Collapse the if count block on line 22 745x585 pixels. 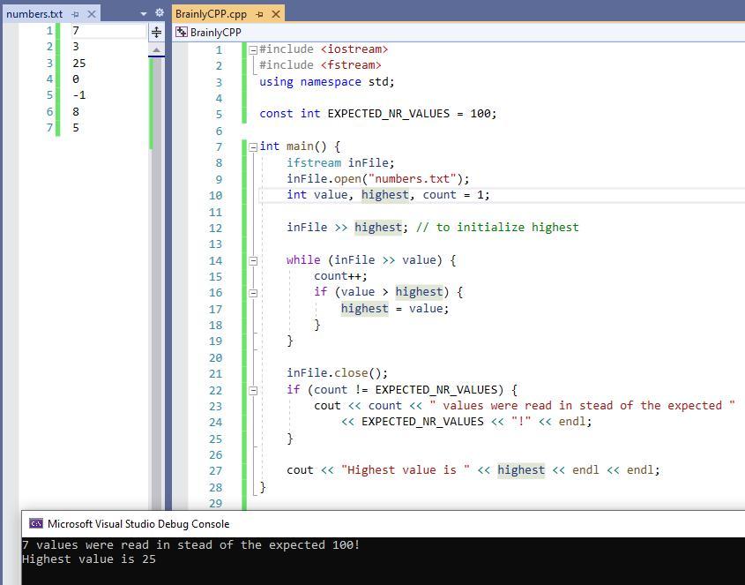point(253,390)
